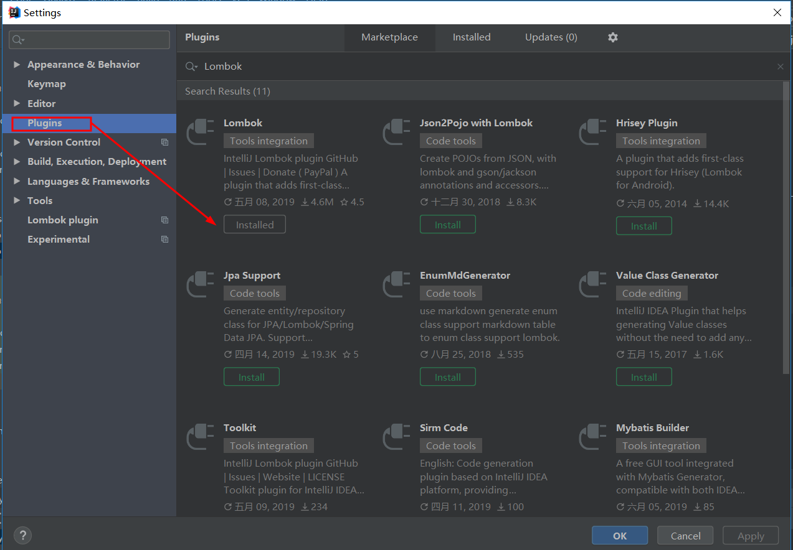Install the Hrisey Plugin
793x550 pixels.
click(644, 226)
